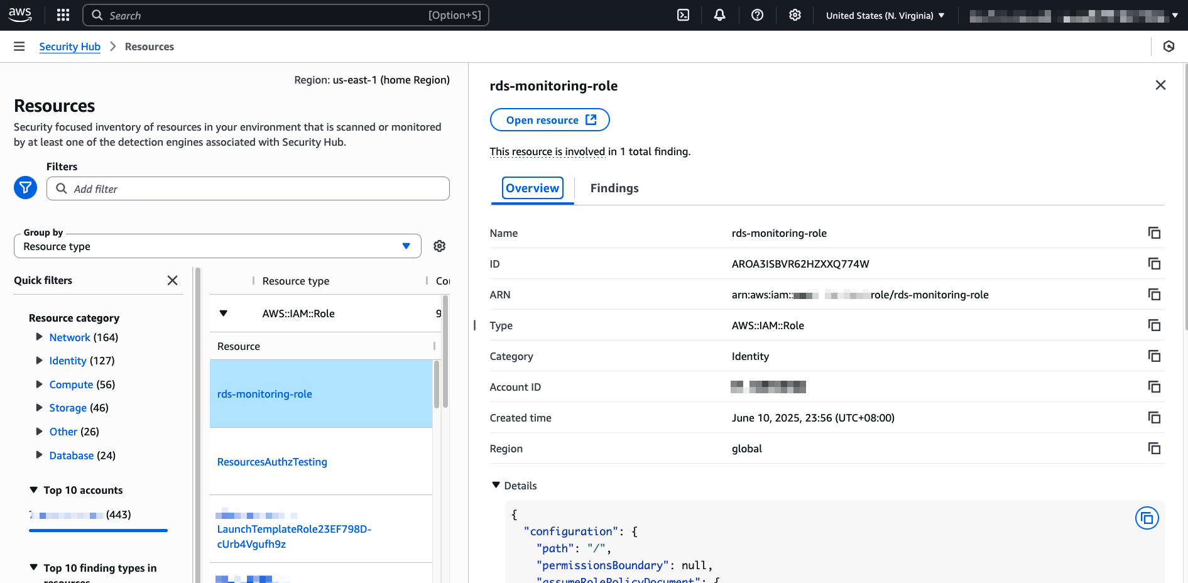Image resolution: width=1188 pixels, height=583 pixels.
Task: Open the services grid menu
Action: [63, 15]
